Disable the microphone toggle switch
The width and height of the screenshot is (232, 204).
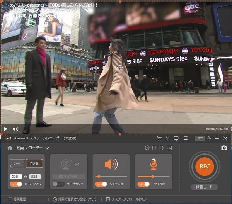point(143,184)
